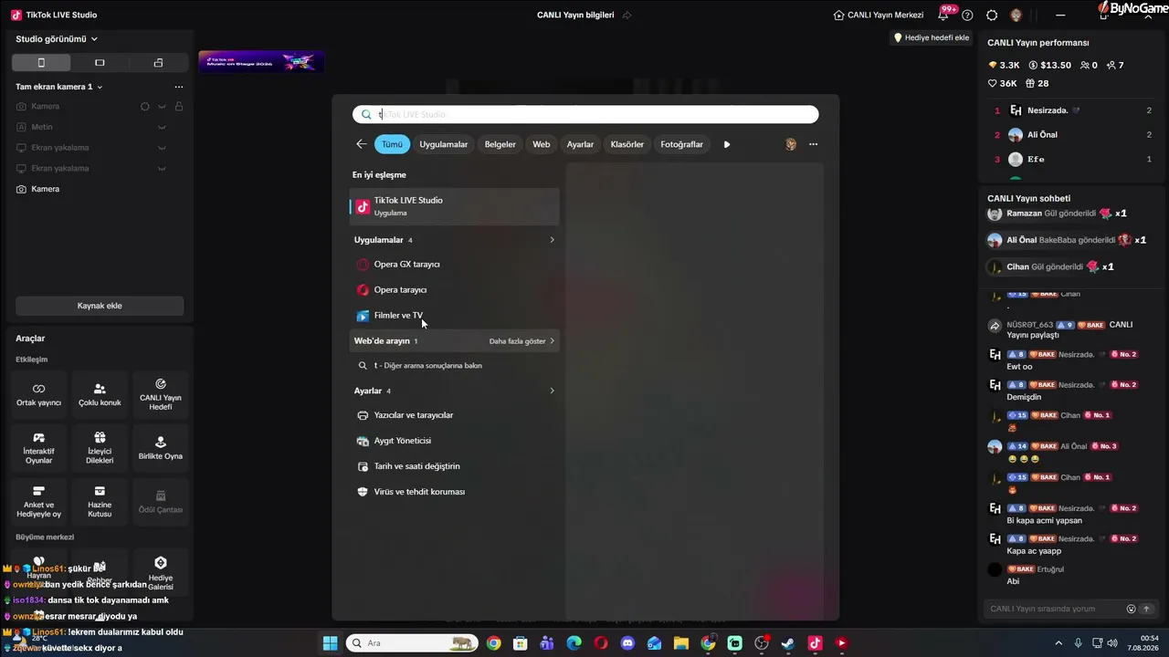The image size is (1169, 657).
Task: Click the live chat comment input field
Action: tap(1055, 609)
